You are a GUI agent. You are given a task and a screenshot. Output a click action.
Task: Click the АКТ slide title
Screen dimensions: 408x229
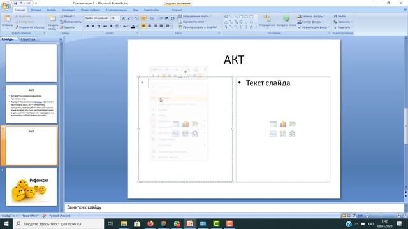[234, 60]
